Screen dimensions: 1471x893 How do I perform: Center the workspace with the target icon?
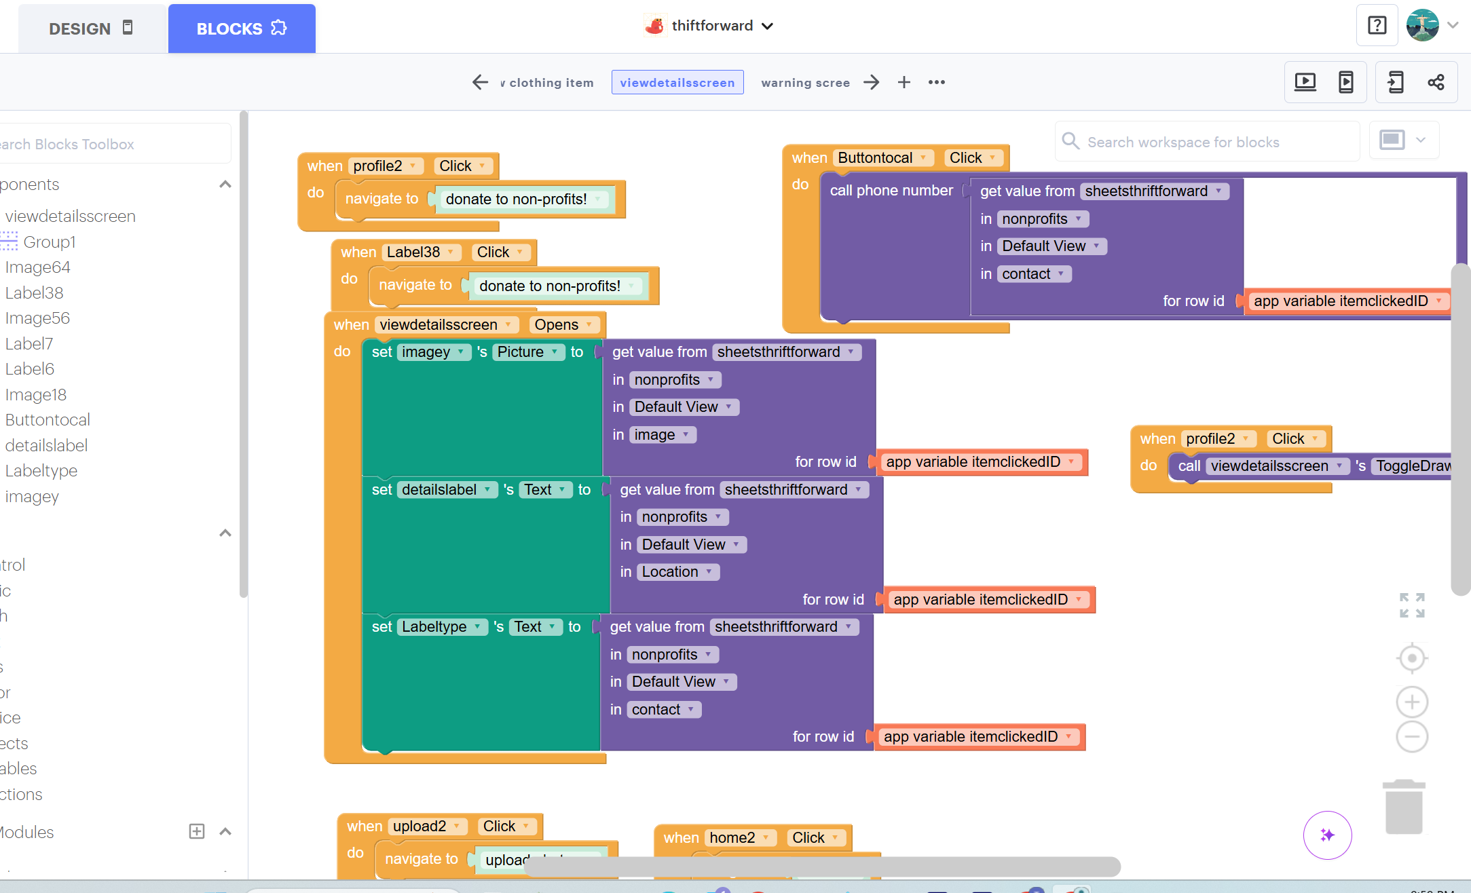tap(1412, 658)
